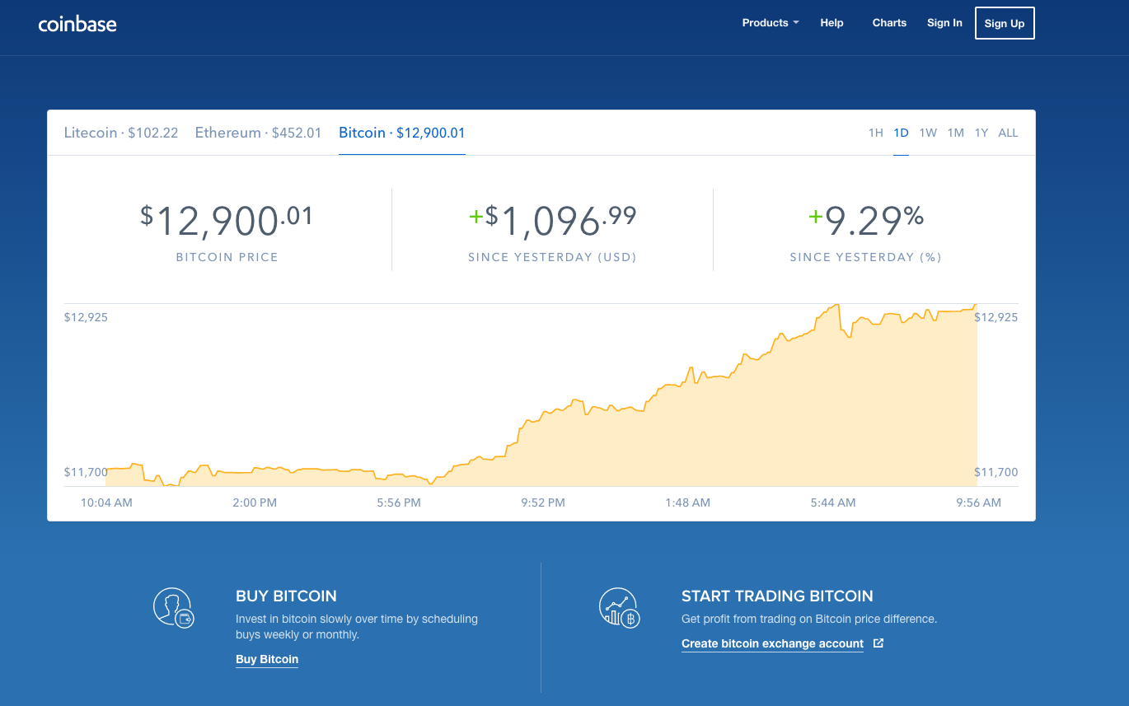Image resolution: width=1129 pixels, height=706 pixels.
Task: Click the Buy Bitcoin link
Action: 267,659
